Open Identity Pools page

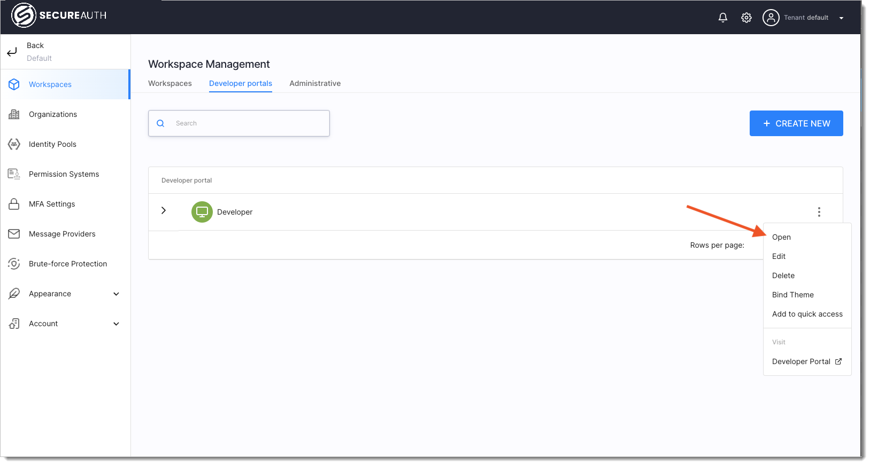tap(65, 144)
